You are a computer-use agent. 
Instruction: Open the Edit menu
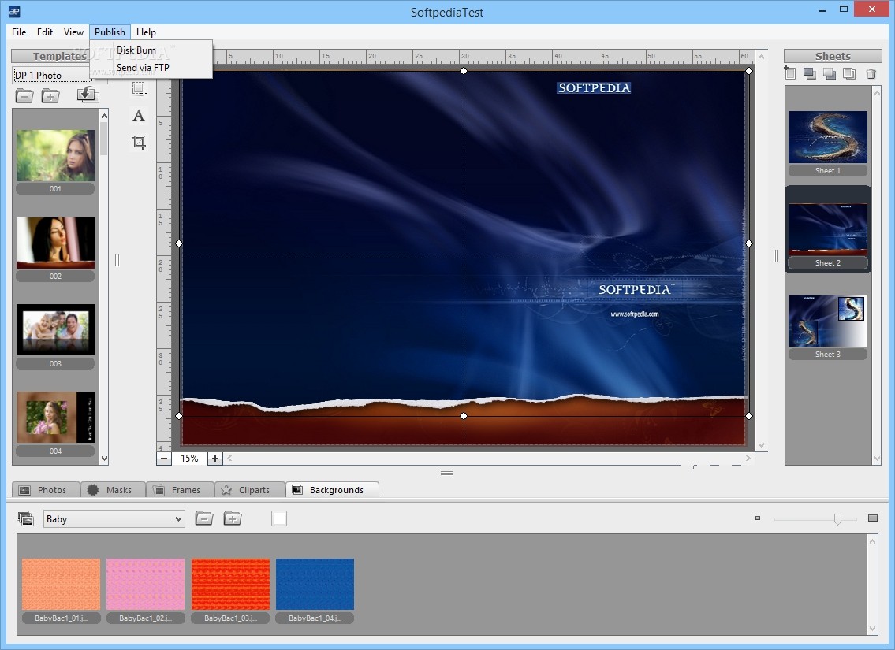pos(44,32)
